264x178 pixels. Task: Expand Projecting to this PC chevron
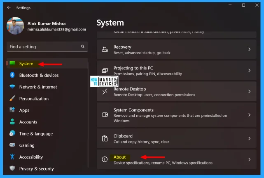tap(249, 71)
